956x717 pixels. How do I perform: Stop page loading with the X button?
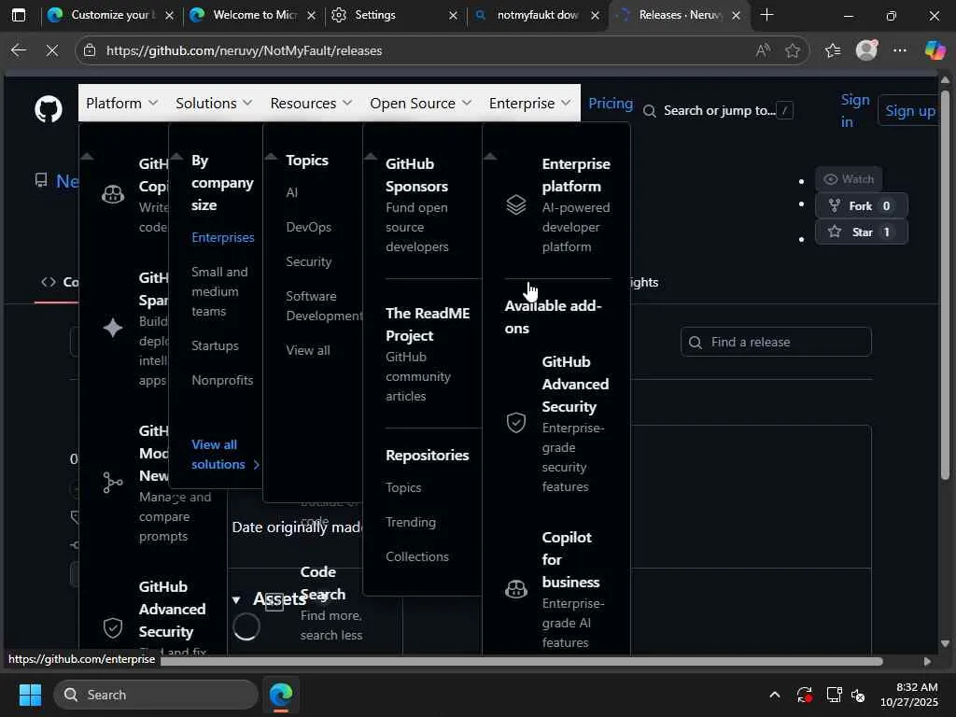(x=52, y=50)
